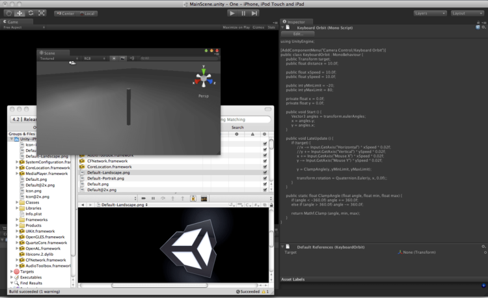Select the camera gizmo in Scene view

click(72, 63)
